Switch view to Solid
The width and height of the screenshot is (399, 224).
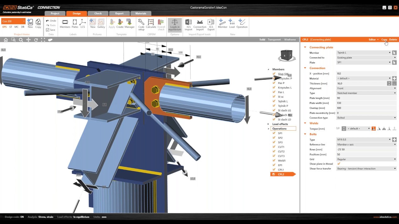tap(262, 40)
